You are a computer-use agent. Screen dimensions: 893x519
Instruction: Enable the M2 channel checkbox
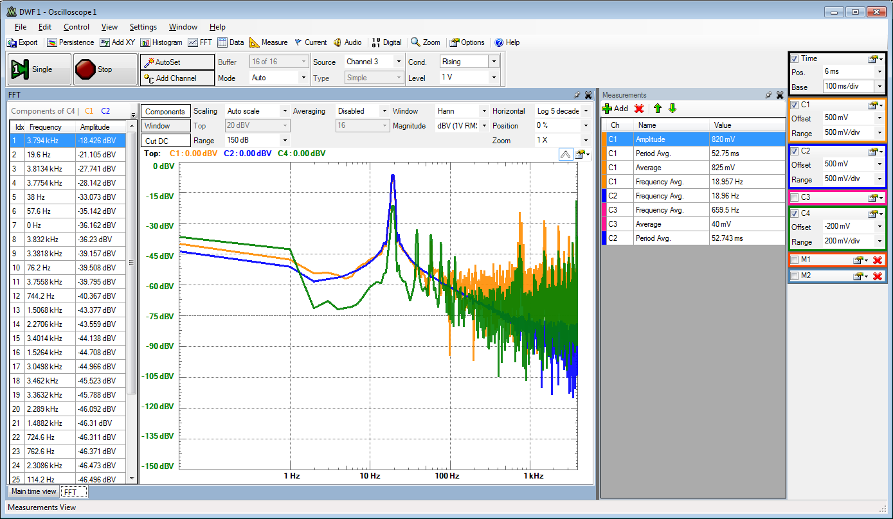pyautogui.click(x=795, y=276)
